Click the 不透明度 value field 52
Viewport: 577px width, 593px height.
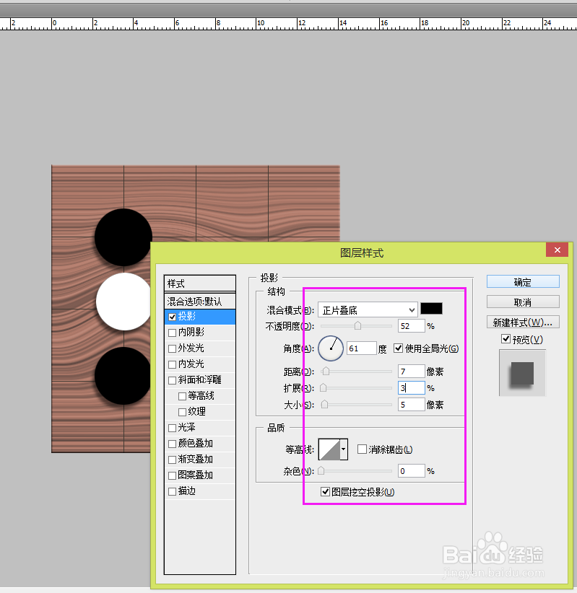pyautogui.click(x=411, y=326)
